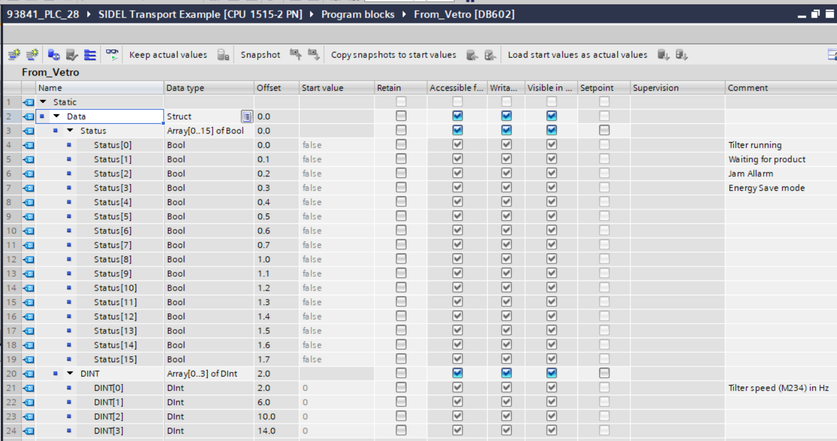Viewport: 837px width, 441px height.
Task: Click the Add row toolbar icon
Action: 32,55
